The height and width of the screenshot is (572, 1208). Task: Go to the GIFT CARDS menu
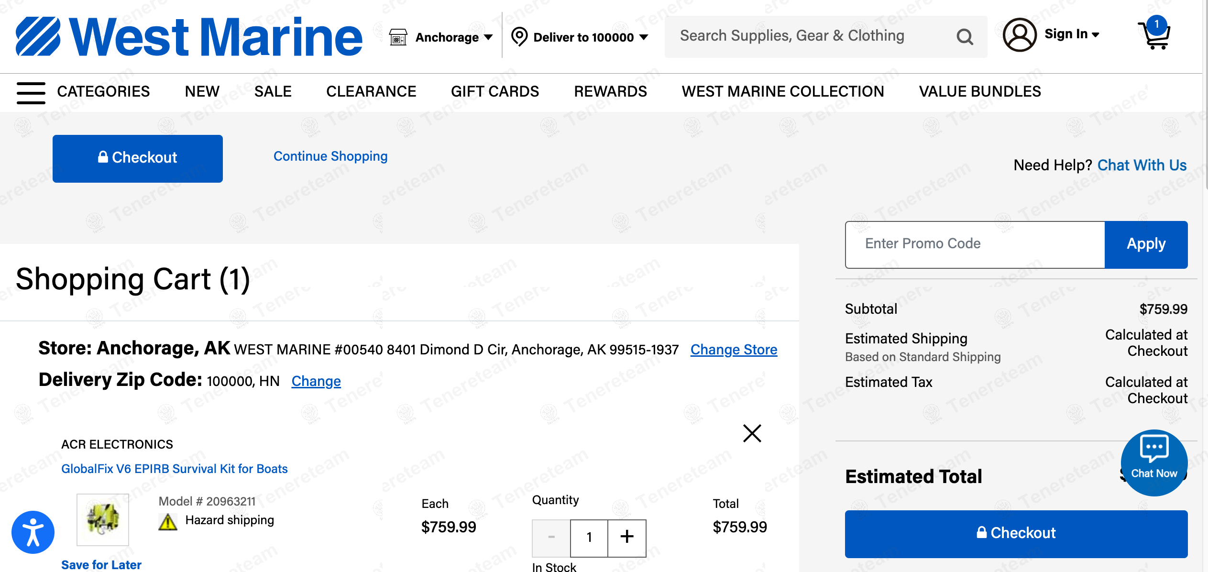click(x=495, y=91)
